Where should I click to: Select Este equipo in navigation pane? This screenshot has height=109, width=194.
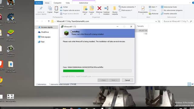(45, 37)
